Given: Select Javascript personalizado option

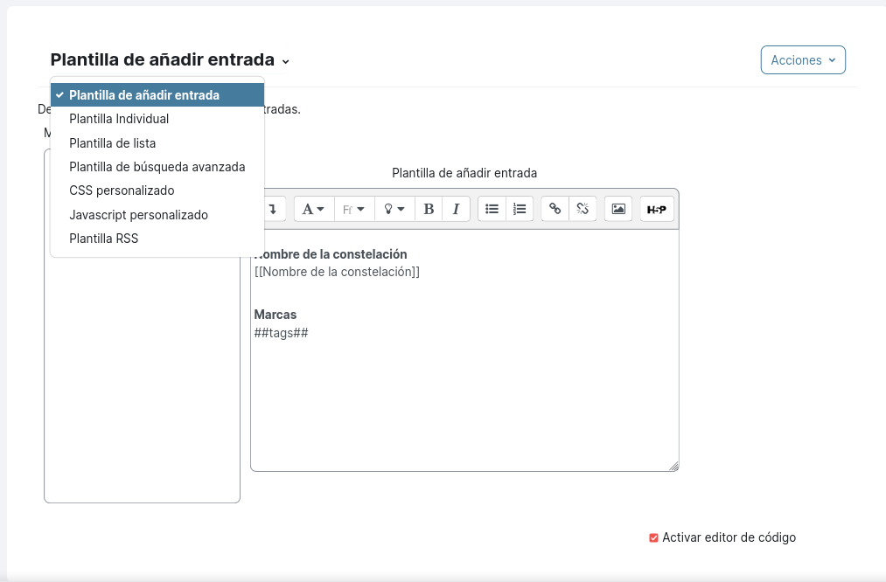Looking at the screenshot, I should coord(157,215).
